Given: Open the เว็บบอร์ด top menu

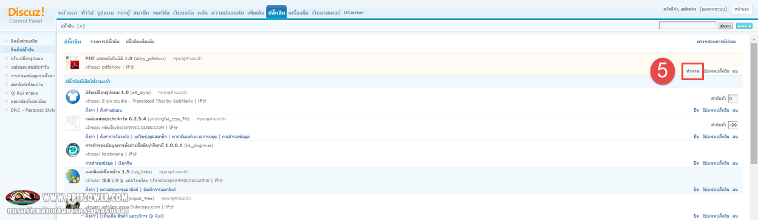Looking at the screenshot, I should click(x=183, y=12).
